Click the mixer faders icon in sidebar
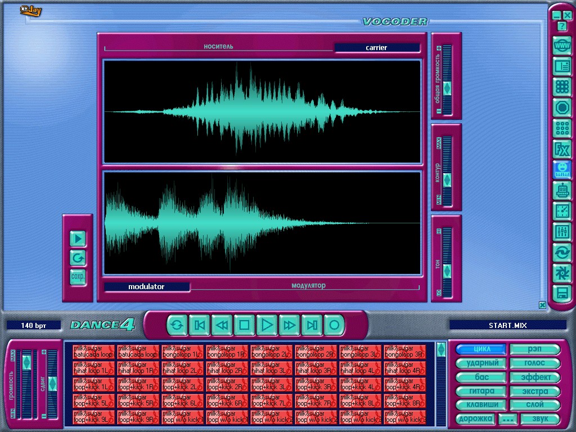This screenshot has width=576, height=432. click(562, 231)
